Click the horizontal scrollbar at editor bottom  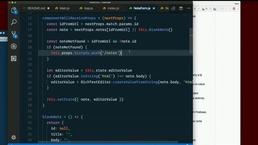tap(108, 142)
